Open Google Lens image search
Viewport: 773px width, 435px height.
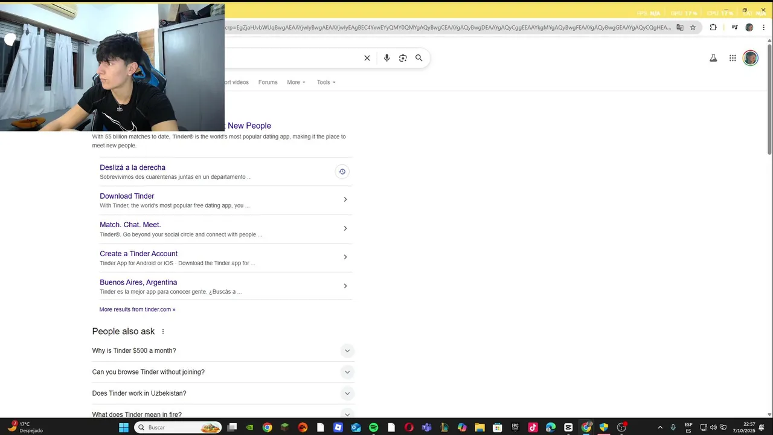[403, 58]
